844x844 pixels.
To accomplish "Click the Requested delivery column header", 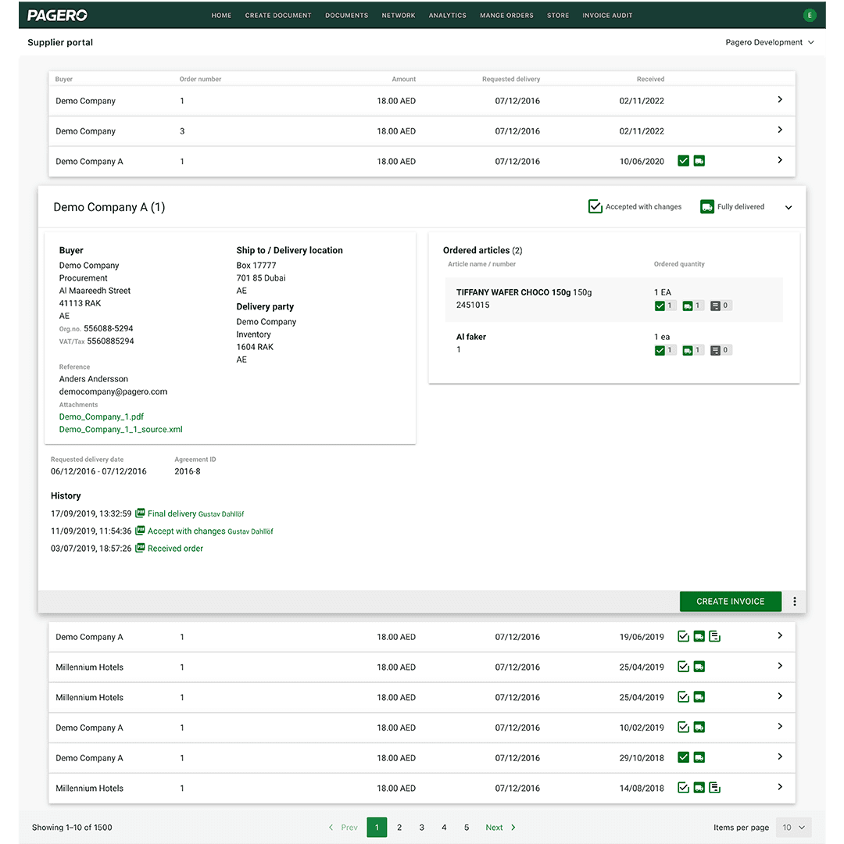I will coord(511,79).
